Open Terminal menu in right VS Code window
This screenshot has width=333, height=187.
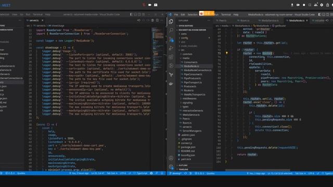click(226, 15)
